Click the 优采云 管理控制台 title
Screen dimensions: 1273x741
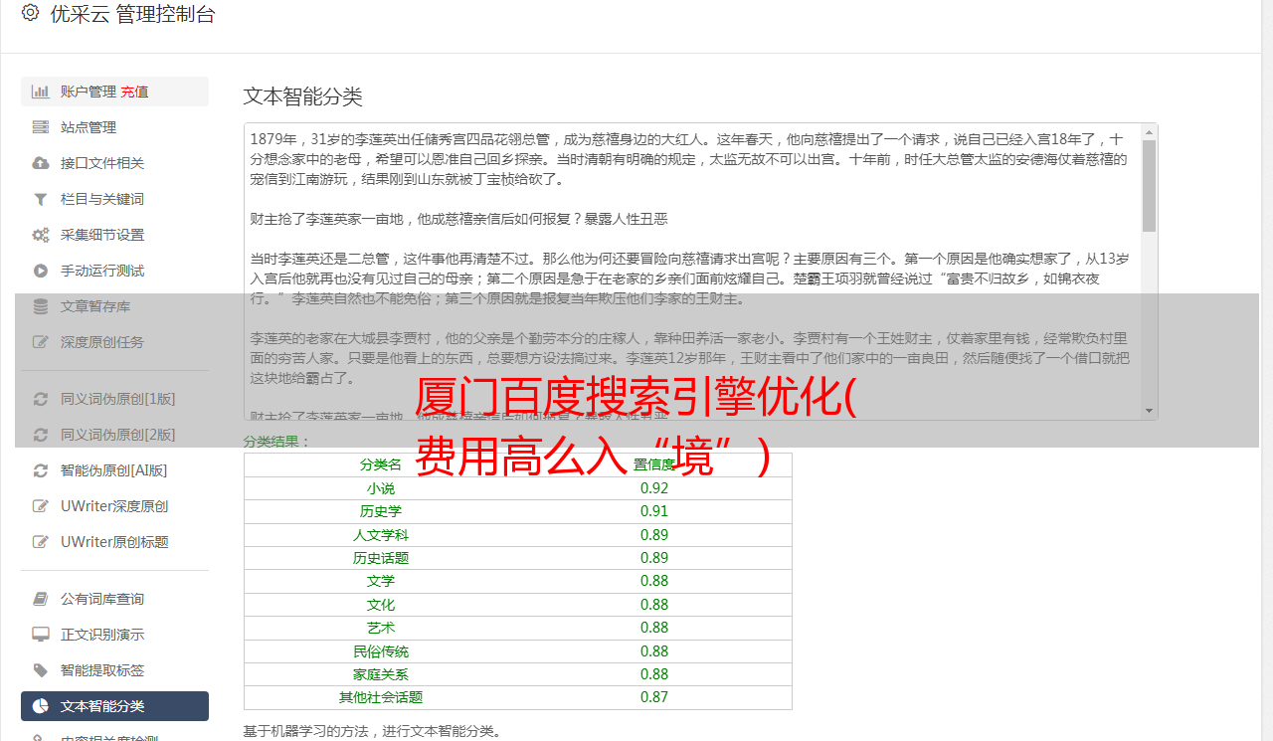pyautogui.click(x=132, y=14)
